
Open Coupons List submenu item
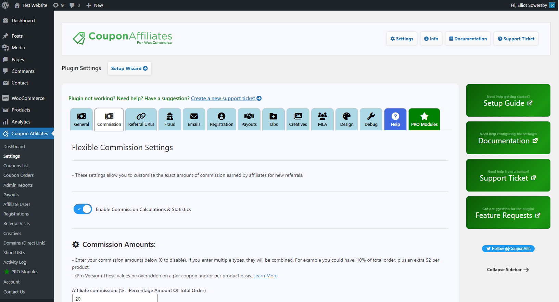click(x=16, y=166)
